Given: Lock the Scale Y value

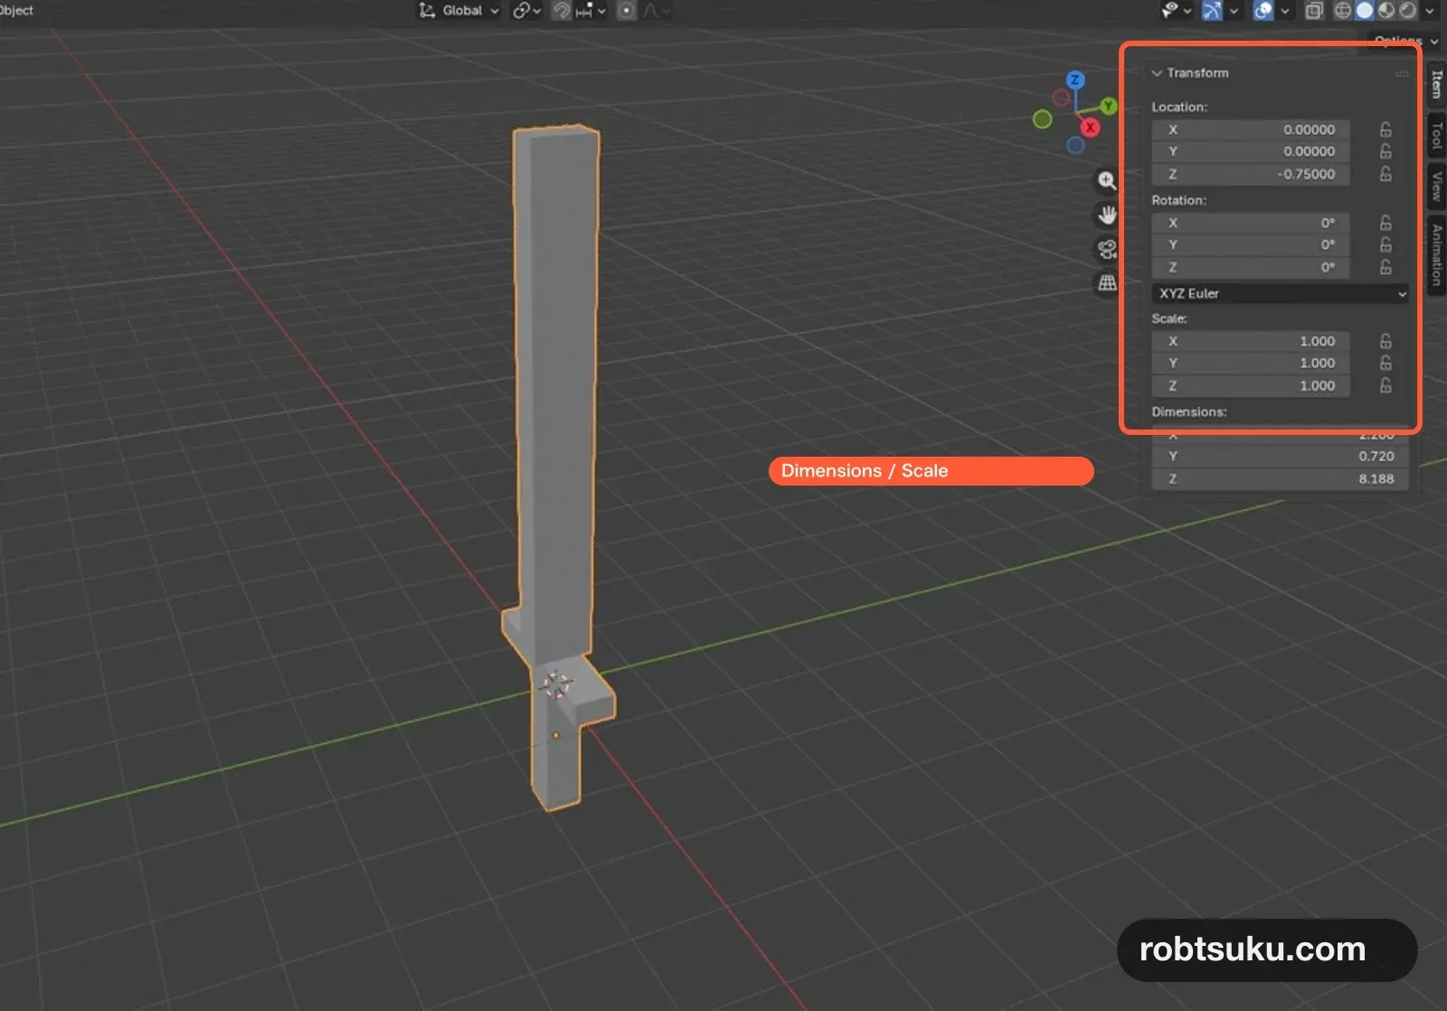Looking at the screenshot, I should pyautogui.click(x=1386, y=364).
